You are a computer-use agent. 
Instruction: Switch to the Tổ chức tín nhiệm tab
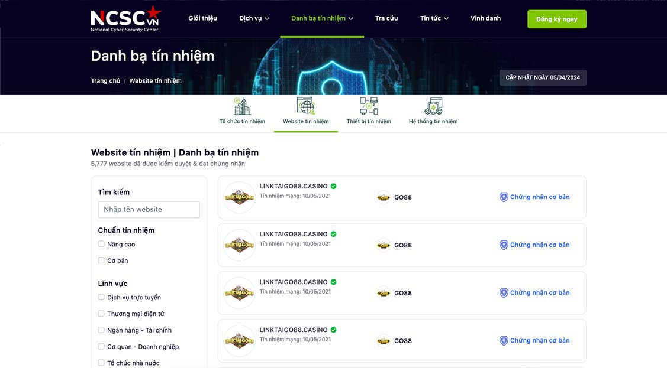coord(242,112)
